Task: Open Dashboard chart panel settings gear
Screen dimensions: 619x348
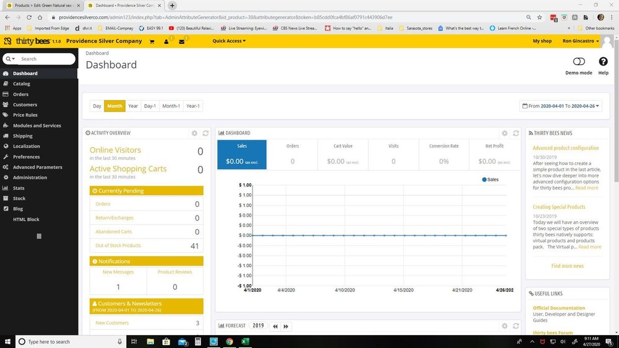Action: click(x=504, y=133)
